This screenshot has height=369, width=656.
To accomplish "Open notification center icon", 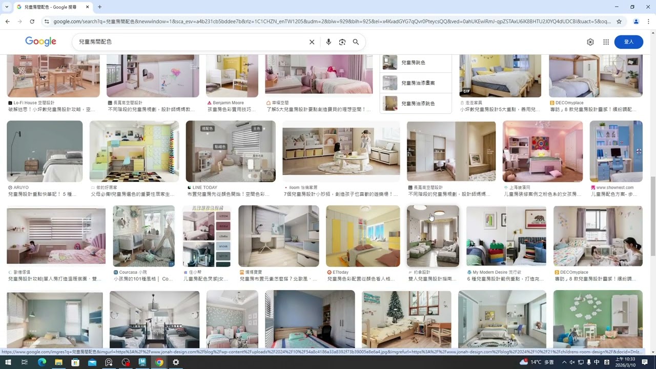I will point(645,362).
